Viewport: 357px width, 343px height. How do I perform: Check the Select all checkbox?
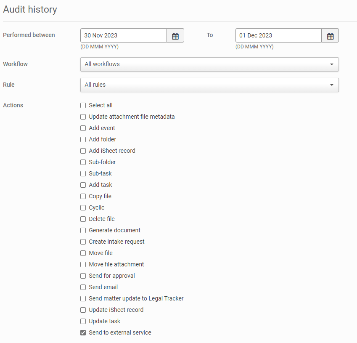coord(83,106)
